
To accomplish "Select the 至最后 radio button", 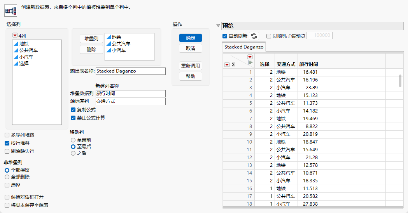I will (73, 147).
